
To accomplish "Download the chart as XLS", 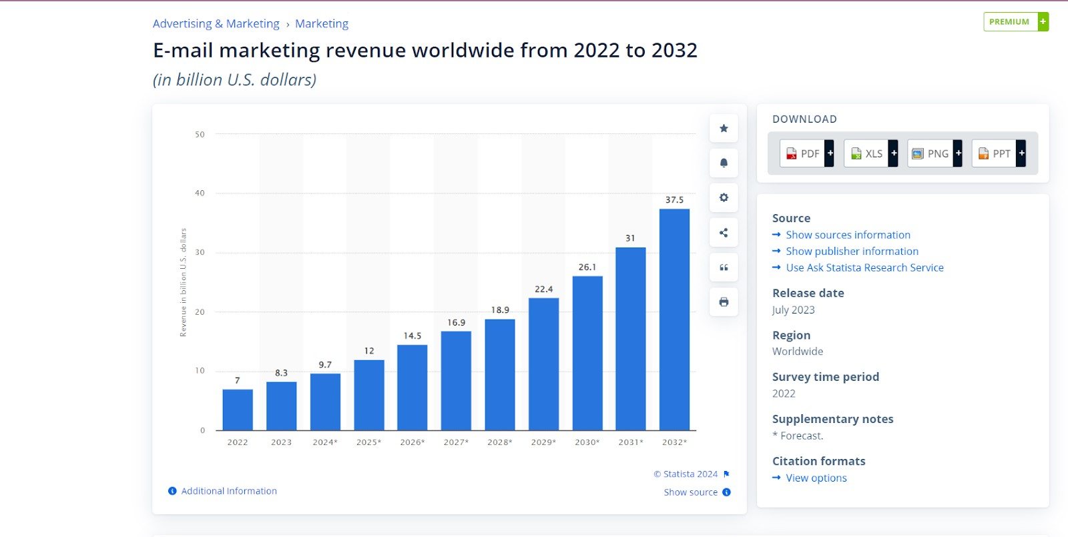I will click(870, 153).
